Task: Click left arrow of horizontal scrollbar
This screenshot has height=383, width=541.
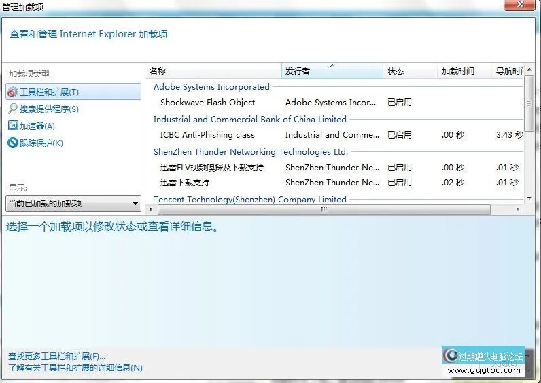Action: (151, 209)
